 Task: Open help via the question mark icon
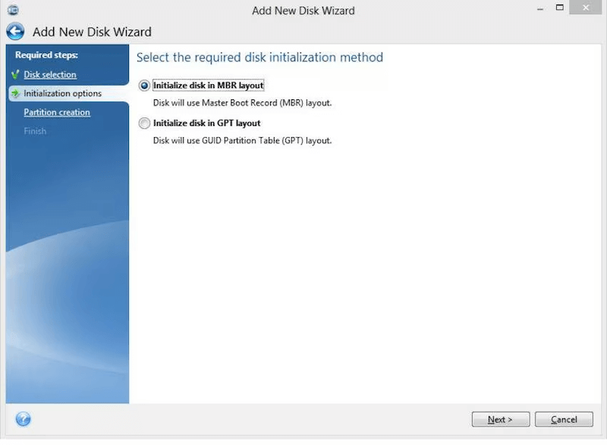pyautogui.click(x=23, y=419)
